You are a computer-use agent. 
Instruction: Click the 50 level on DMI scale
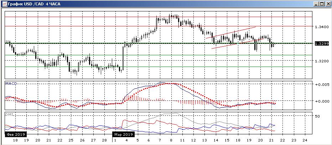pos(318,116)
